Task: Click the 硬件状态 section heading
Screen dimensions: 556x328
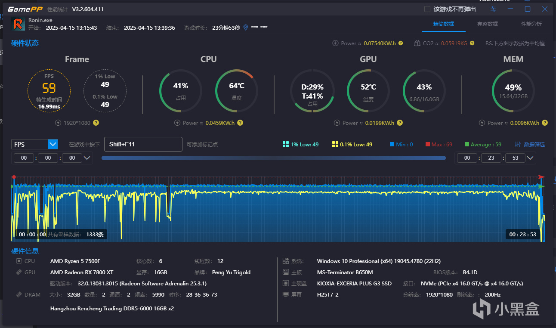Action: (x=25, y=43)
